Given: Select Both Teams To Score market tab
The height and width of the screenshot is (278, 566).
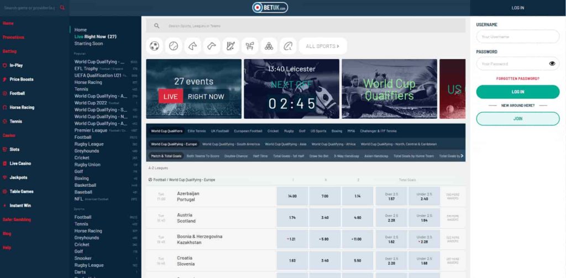Looking at the screenshot, I should pyautogui.click(x=202, y=156).
